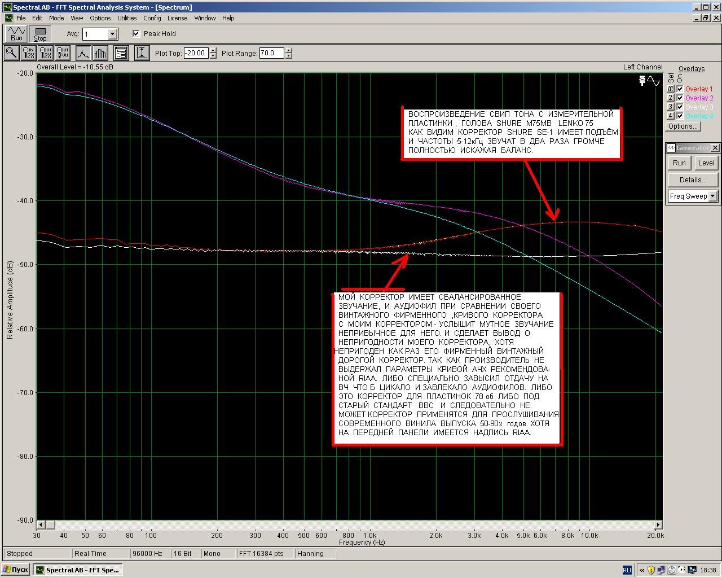722x578 pixels.
Task: Set Overlay 1 with button 1
Action: pos(671,89)
